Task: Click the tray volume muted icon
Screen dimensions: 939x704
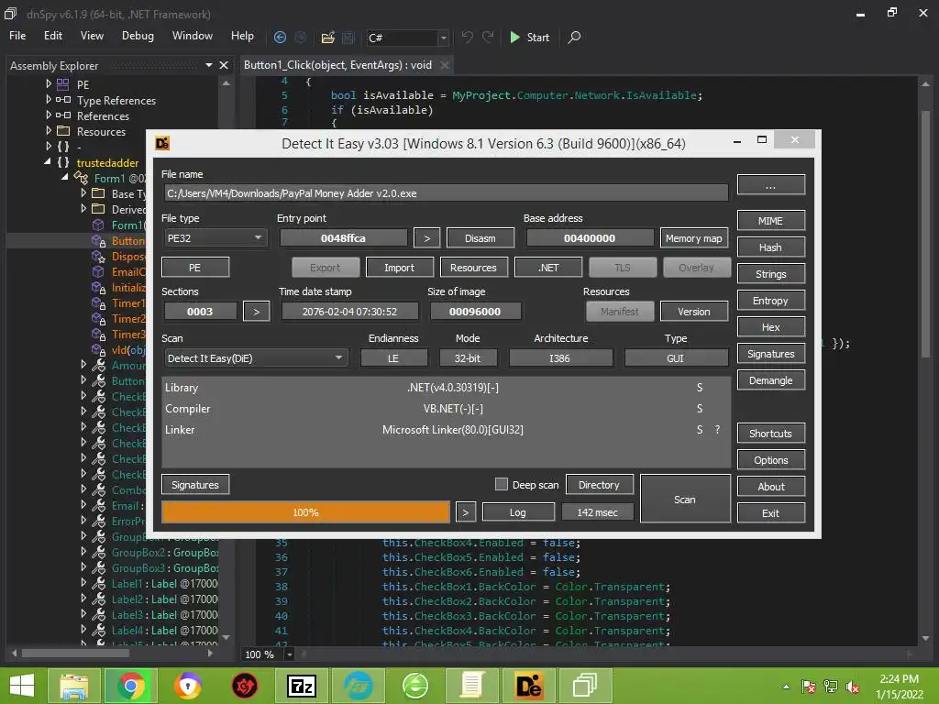Action: (x=853, y=687)
